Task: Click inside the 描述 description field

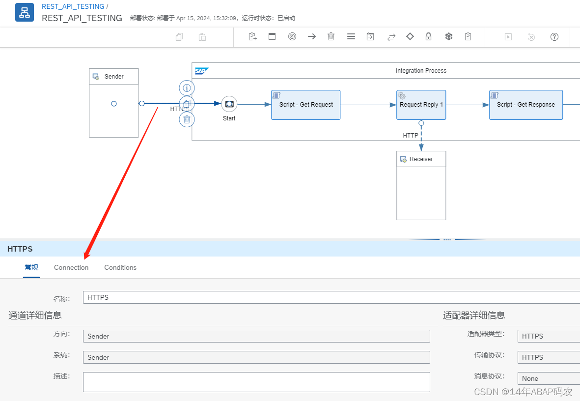Action: [255, 382]
